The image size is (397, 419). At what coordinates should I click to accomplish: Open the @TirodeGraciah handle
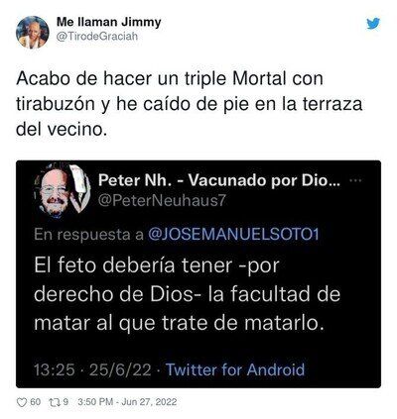click(x=97, y=37)
